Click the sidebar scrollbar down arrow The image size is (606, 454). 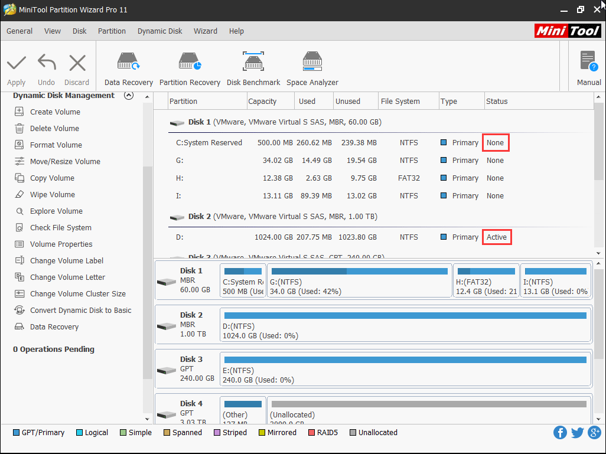tap(147, 419)
